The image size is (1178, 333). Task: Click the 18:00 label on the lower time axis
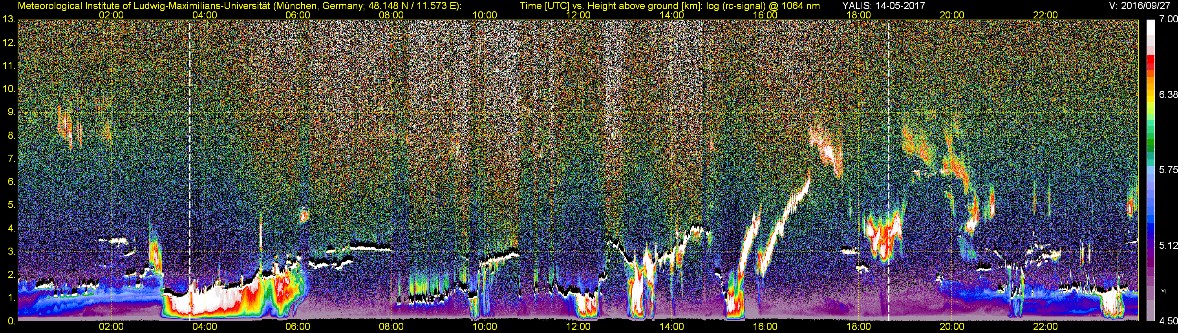point(858,327)
